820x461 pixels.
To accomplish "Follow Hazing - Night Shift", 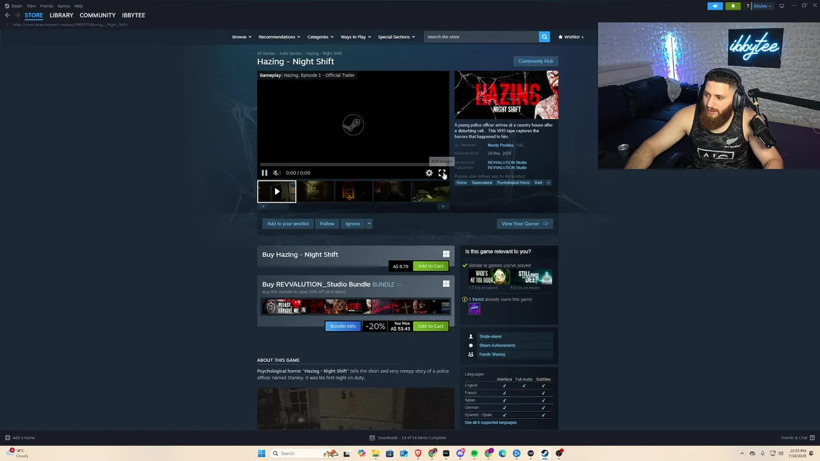I will [327, 223].
